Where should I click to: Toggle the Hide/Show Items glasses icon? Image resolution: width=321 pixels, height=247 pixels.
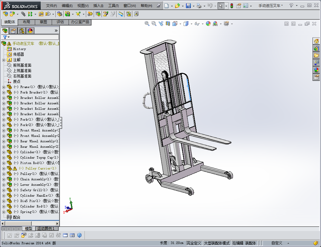coord(197,24)
